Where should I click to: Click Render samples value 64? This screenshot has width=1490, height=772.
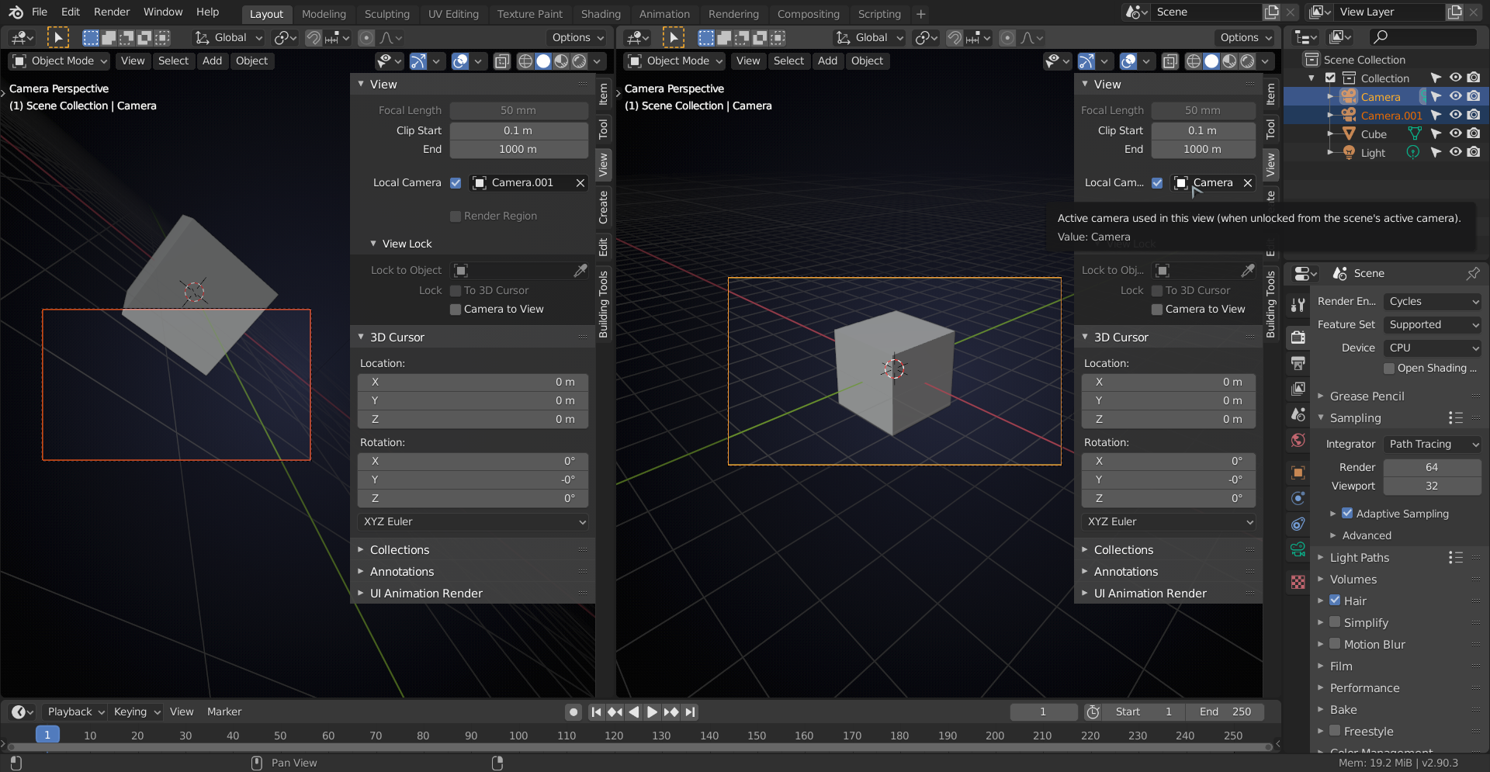(x=1432, y=468)
